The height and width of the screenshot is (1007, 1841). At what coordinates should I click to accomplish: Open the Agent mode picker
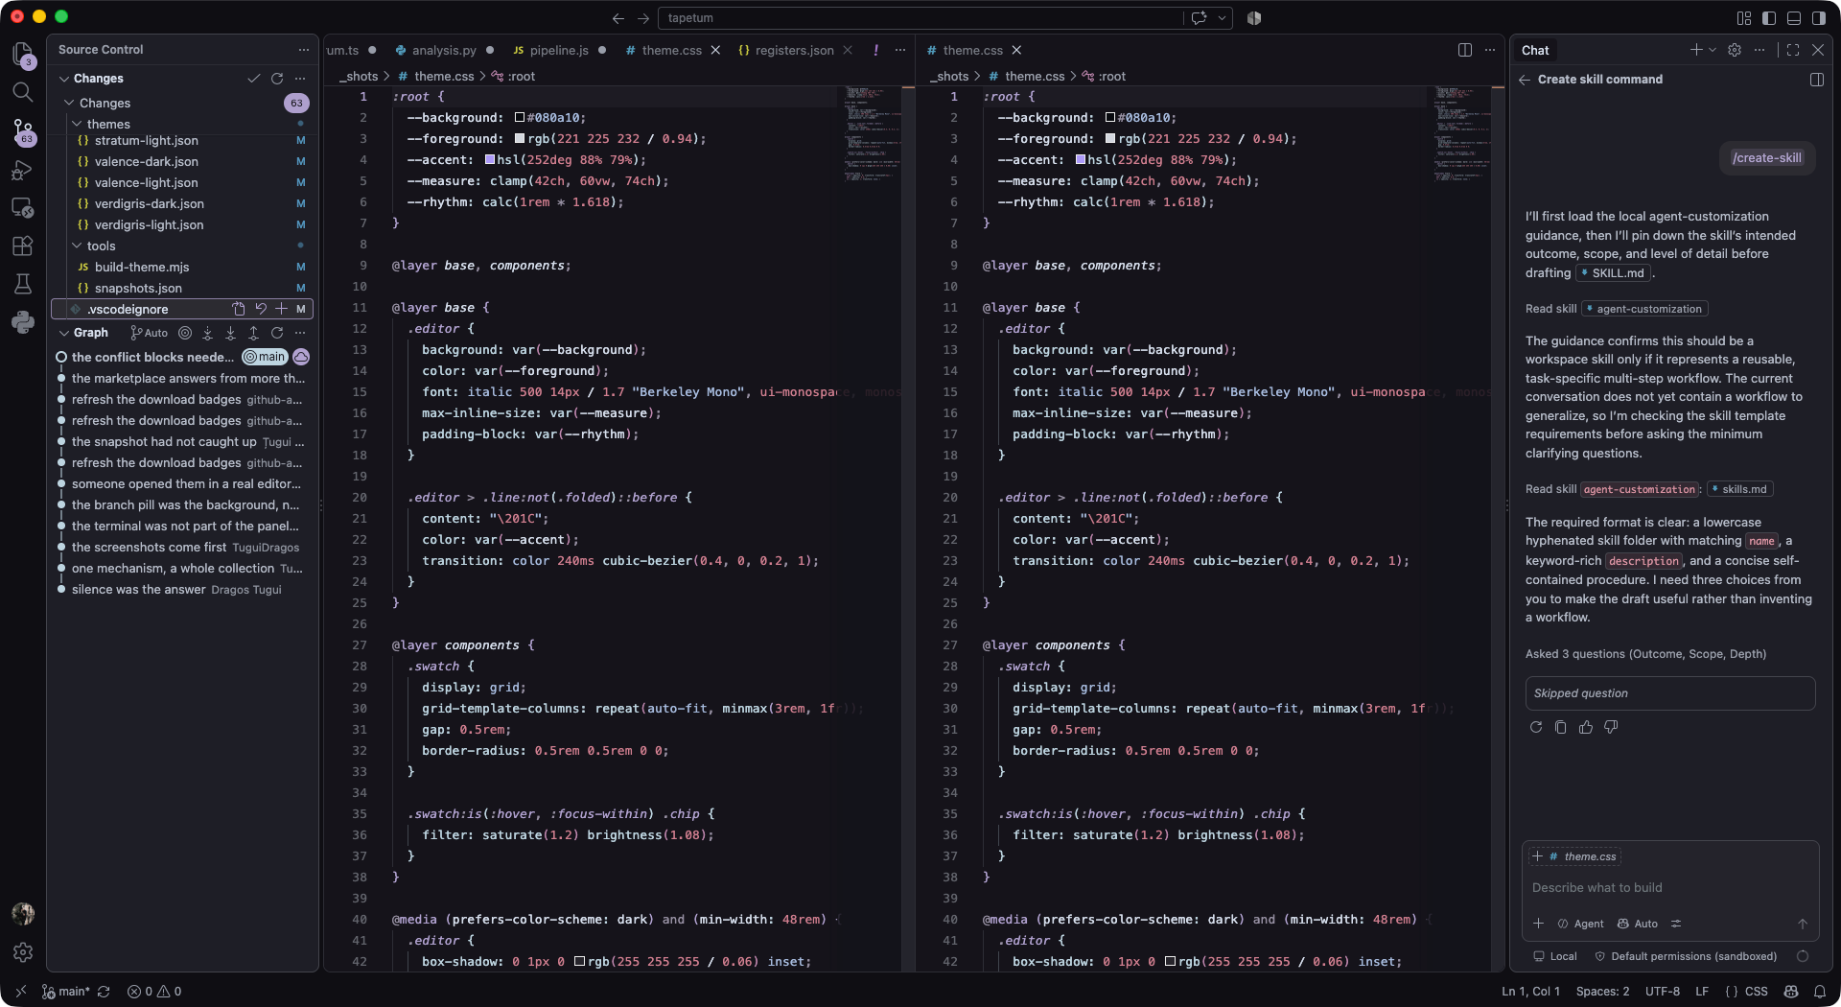[x=1580, y=924]
